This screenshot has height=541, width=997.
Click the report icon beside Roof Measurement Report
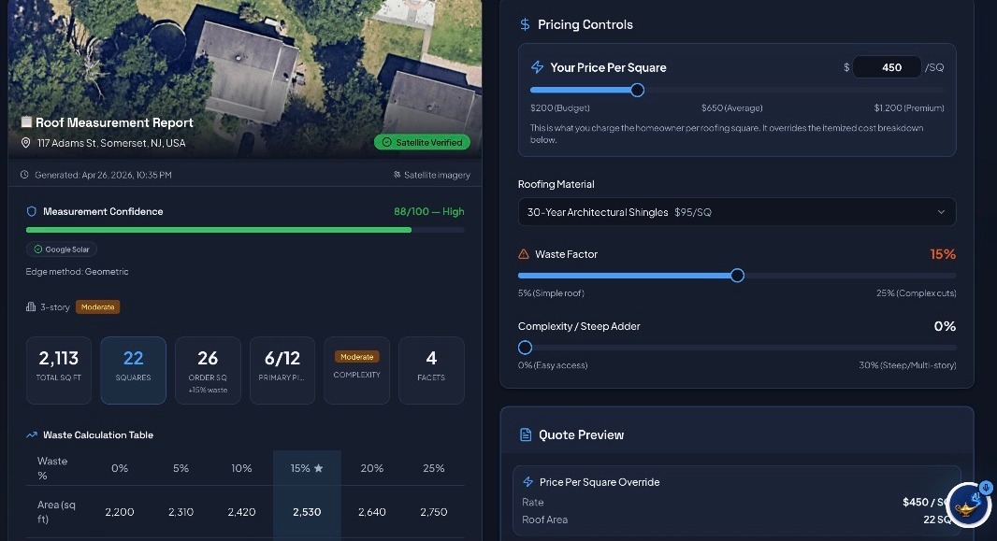point(26,121)
